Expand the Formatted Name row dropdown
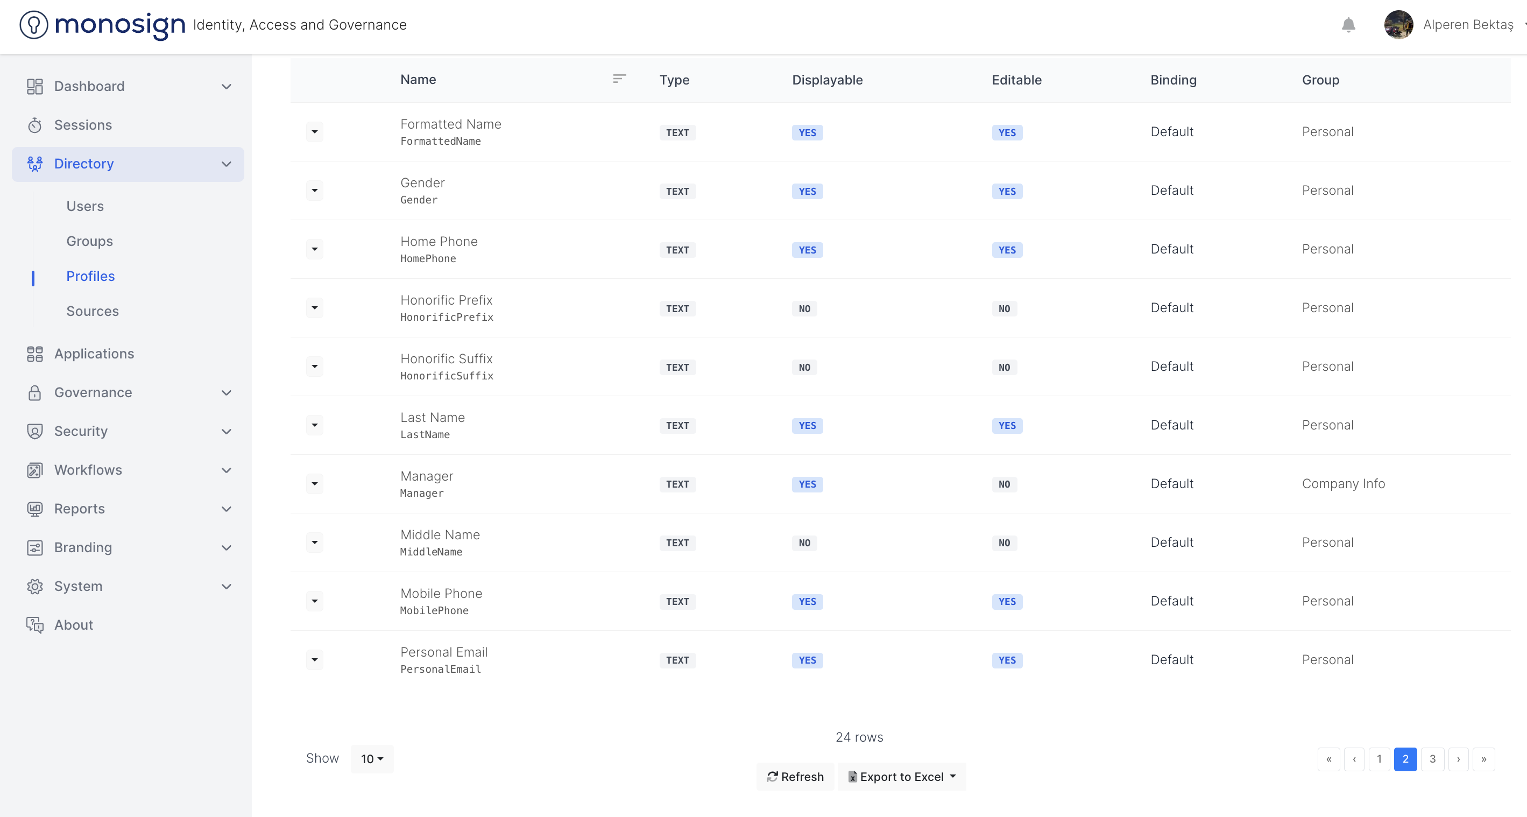This screenshot has width=1527, height=817. 315,132
